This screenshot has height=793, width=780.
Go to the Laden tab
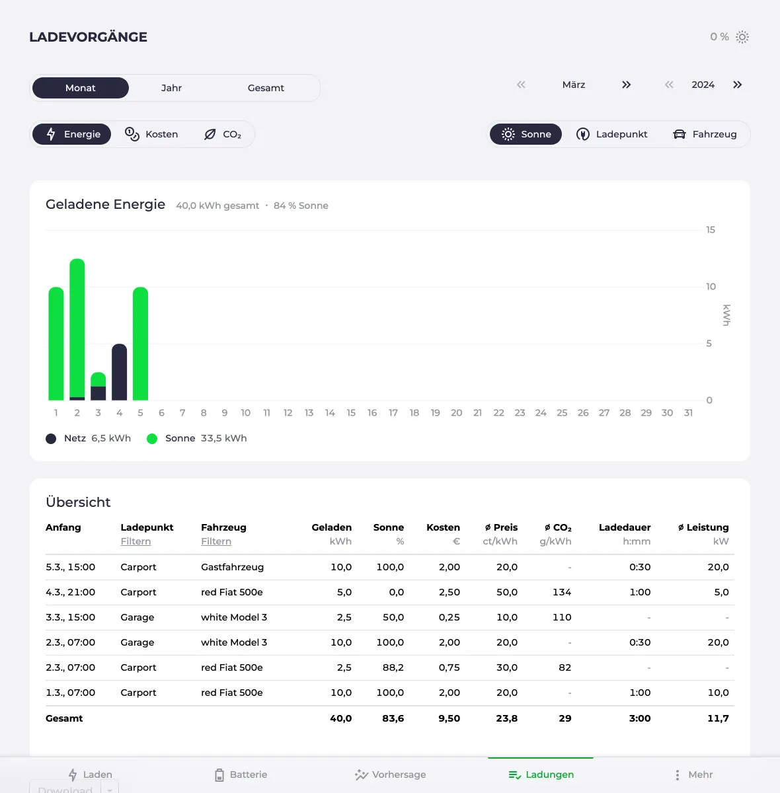click(91, 774)
